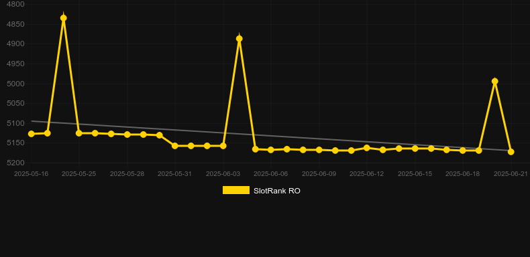Click the data point above 2025-06-06
Image resolution: width=530 pixels, height=257 pixels.
(271, 150)
